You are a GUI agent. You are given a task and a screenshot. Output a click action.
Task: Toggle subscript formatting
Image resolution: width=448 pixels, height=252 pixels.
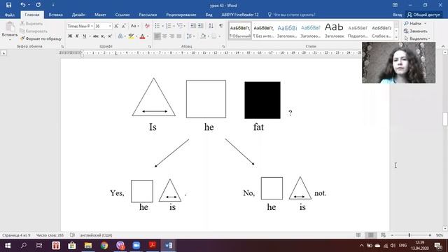pyautogui.click(x=103, y=36)
